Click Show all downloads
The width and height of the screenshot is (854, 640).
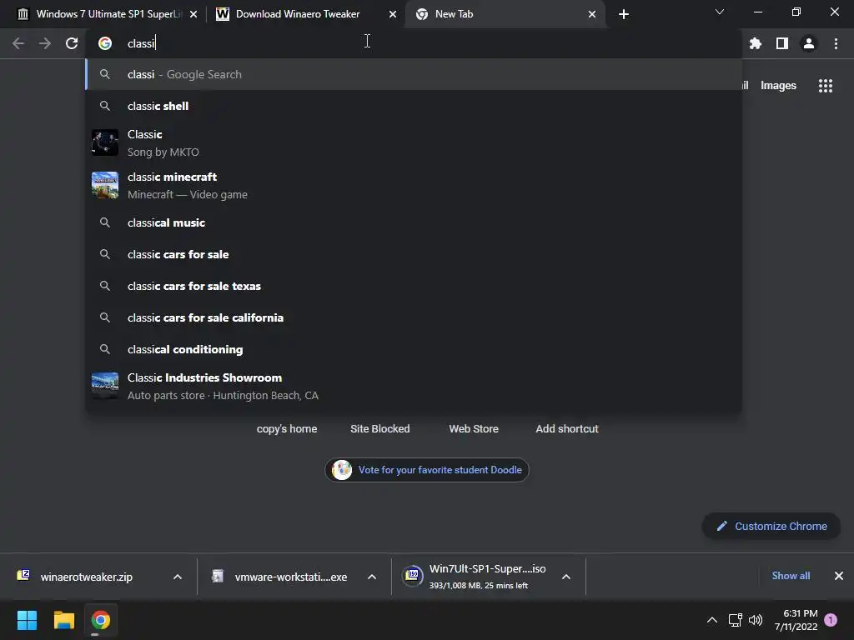coord(791,576)
